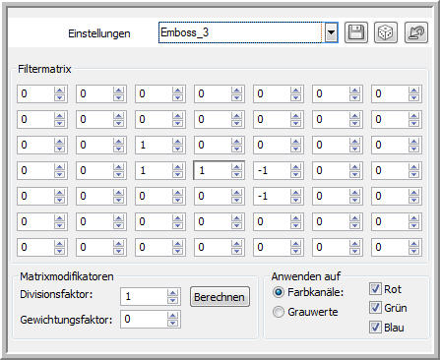The height and width of the screenshot is (360, 440).
Task: Click the reset to default arrow icon
Action: 416,32
